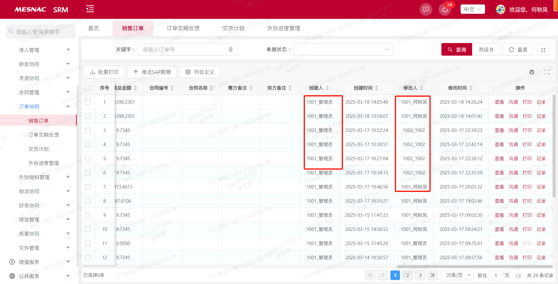Click the table vertical scrollbar
Viewport: 558px width, 284px height.
coord(554,146)
